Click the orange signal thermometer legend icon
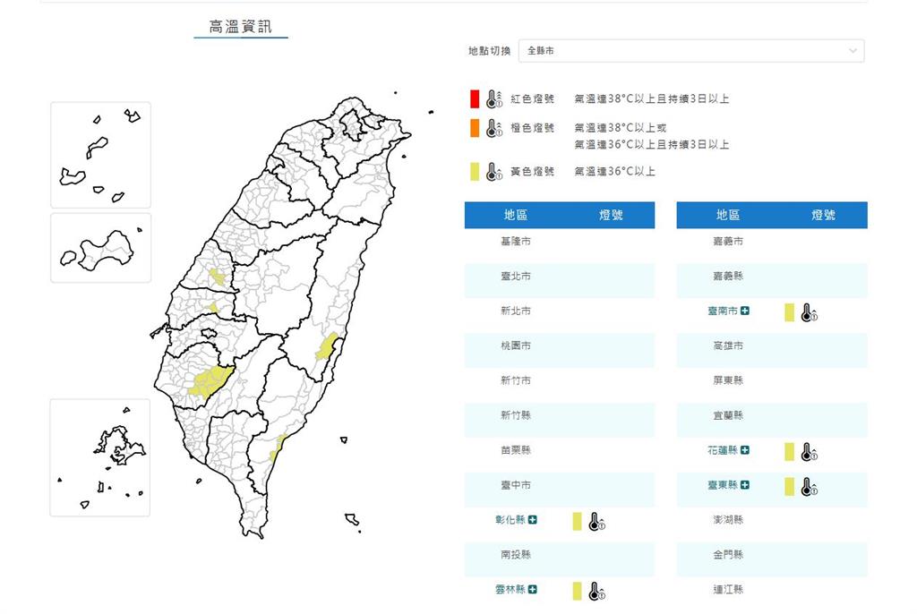This screenshot has height=614, width=917. [494, 128]
